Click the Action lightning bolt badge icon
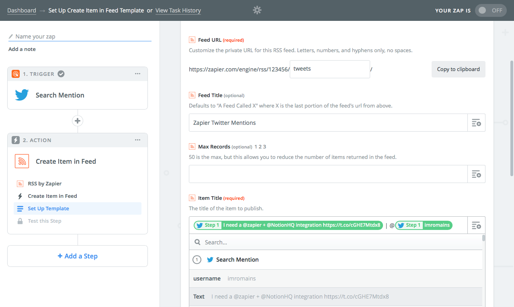 (16, 140)
